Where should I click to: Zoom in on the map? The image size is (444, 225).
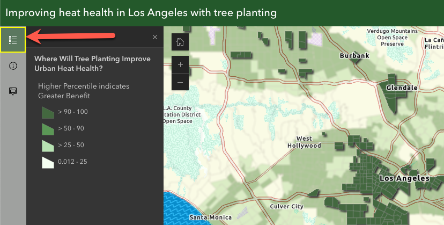point(180,64)
